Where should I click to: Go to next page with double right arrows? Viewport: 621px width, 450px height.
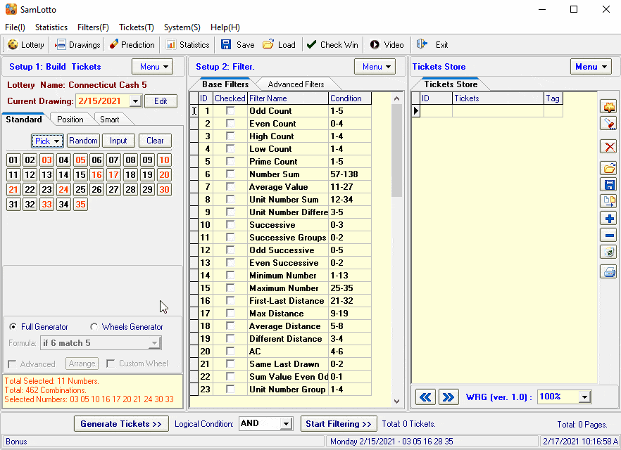click(448, 397)
